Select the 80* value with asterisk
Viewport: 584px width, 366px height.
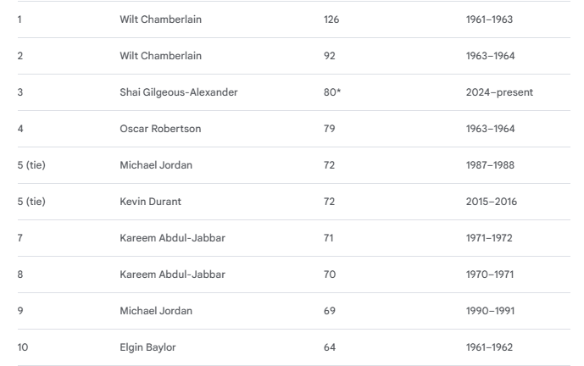click(x=331, y=92)
